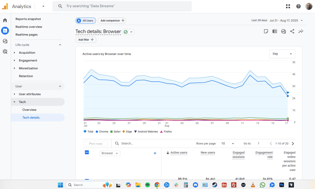This screenshot has height=189, width=315.
Task: Open the Home icon in left rail
Action: pos(5,20)
